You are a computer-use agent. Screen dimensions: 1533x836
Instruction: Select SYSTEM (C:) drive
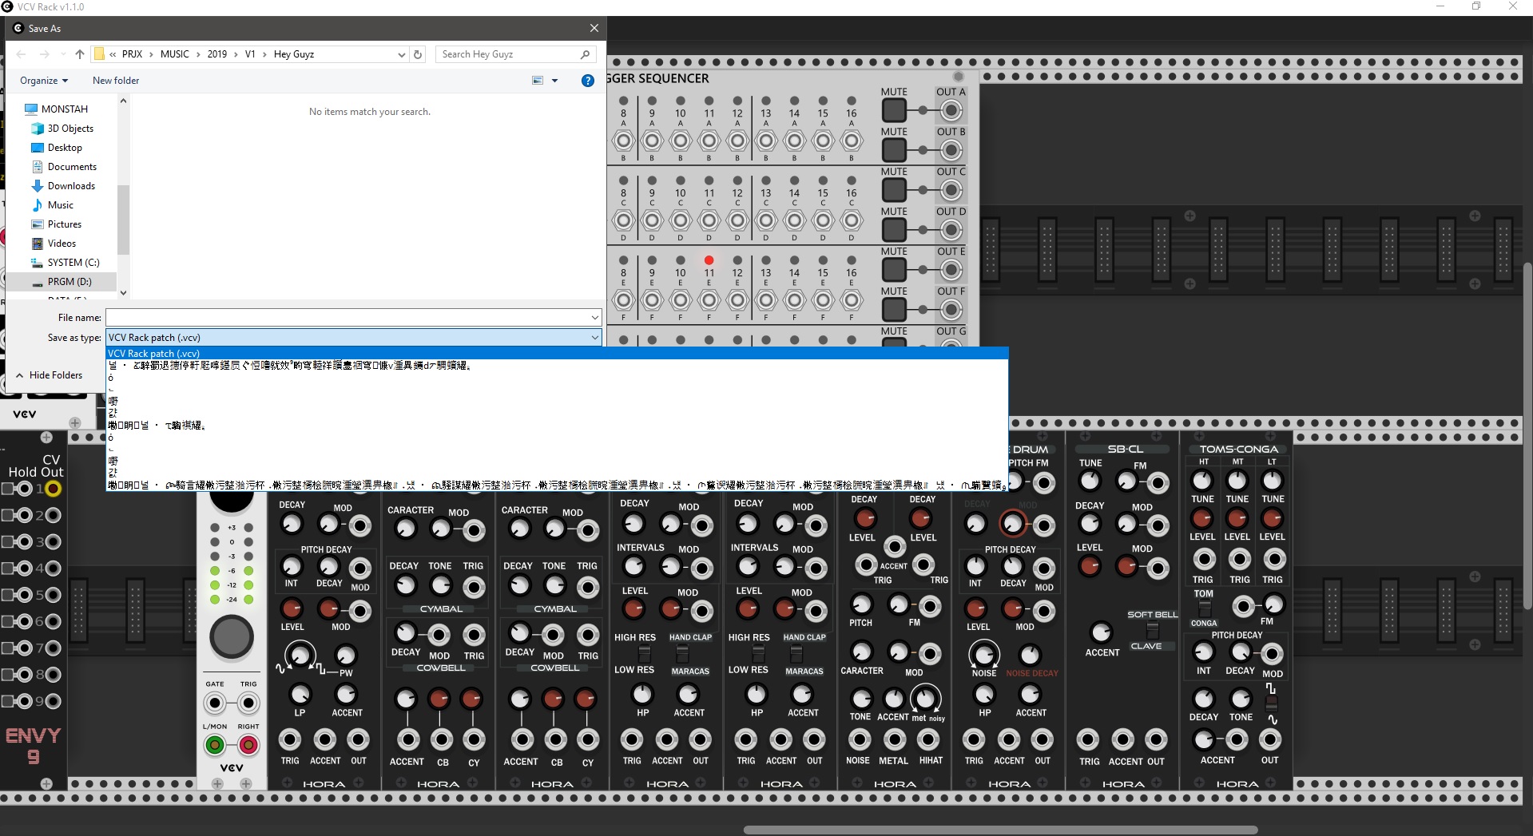[73, 263]
